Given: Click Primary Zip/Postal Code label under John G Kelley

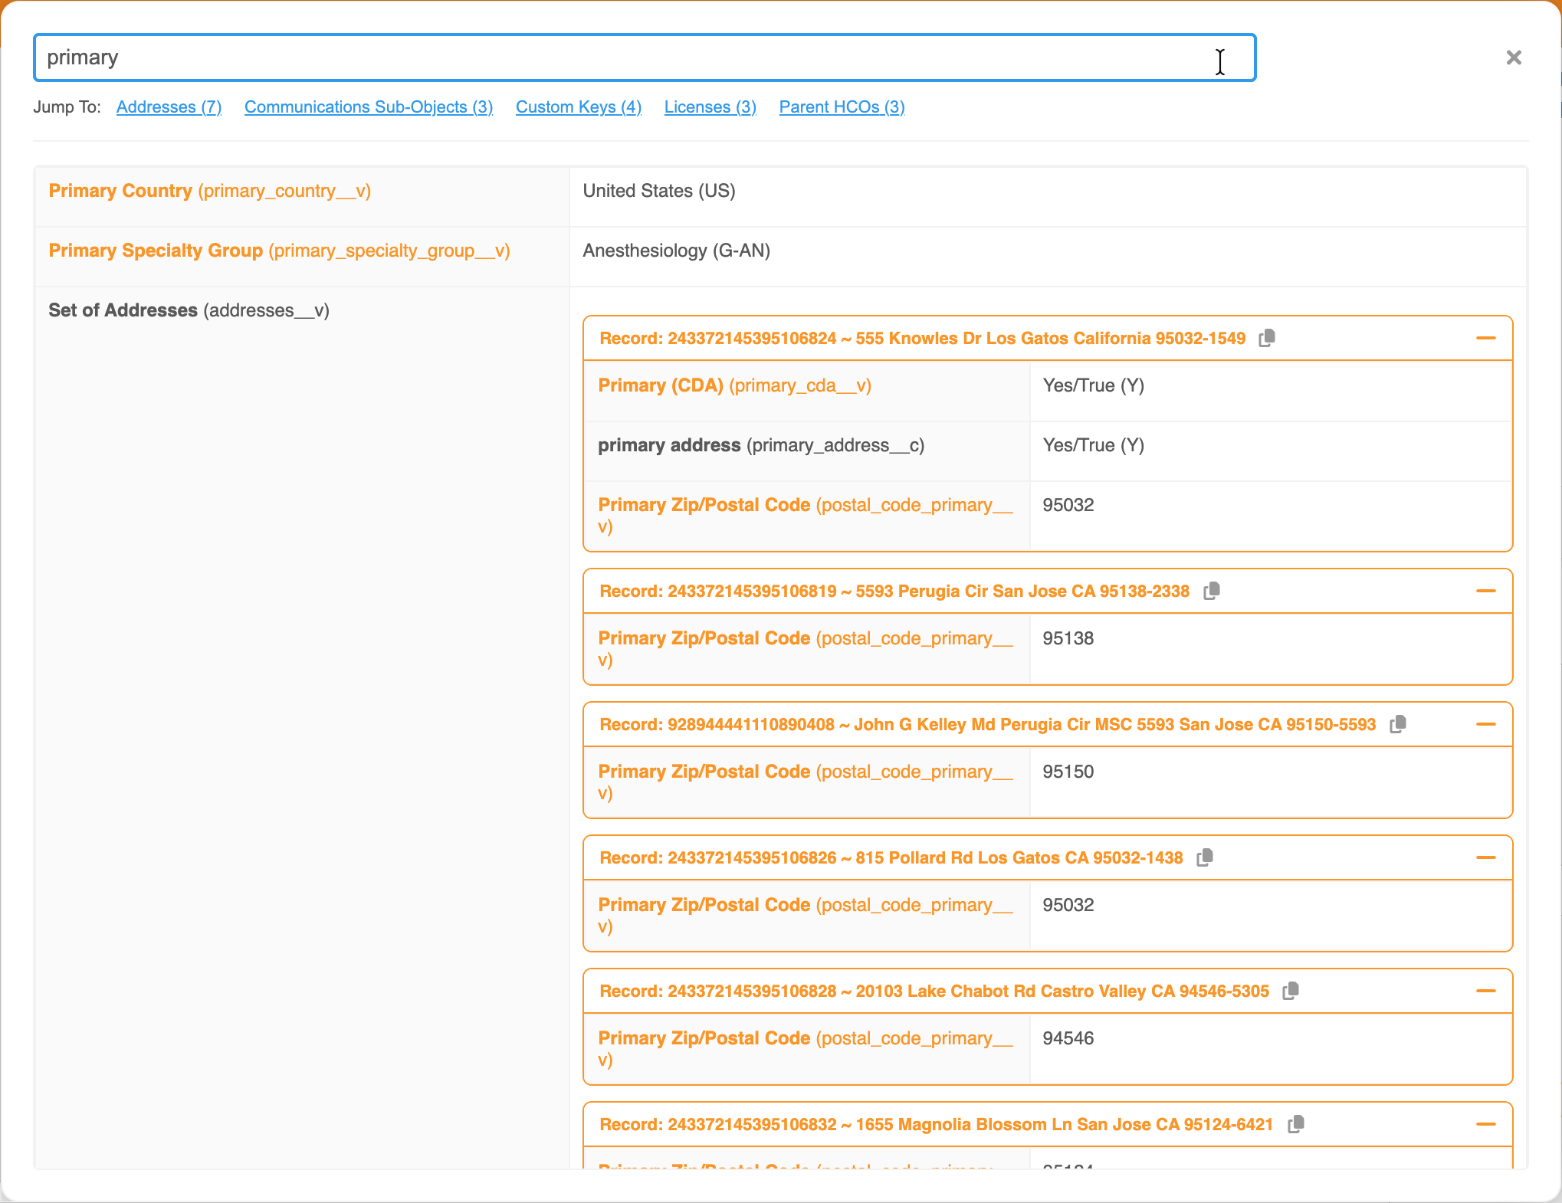Looking at the screenshot, I should (806, 782).
